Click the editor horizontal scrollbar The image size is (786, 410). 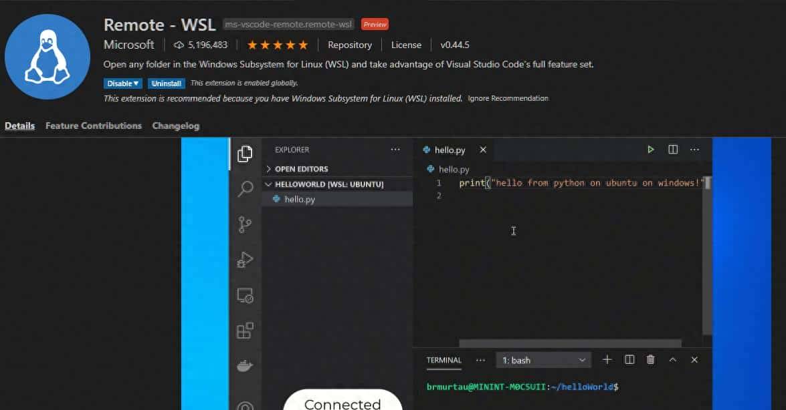point(570,343)
